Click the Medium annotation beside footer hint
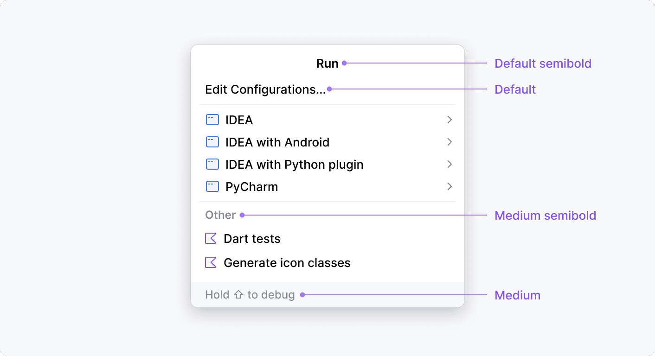Screen dimensions: 655x356 click(x=517, y=295)
